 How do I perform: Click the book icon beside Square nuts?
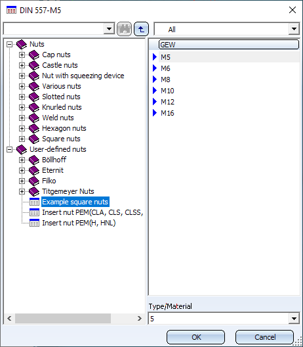pyautogui.click(x=34, y=139)
